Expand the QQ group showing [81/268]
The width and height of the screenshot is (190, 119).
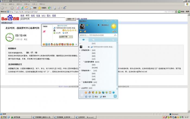pos(80,68)
